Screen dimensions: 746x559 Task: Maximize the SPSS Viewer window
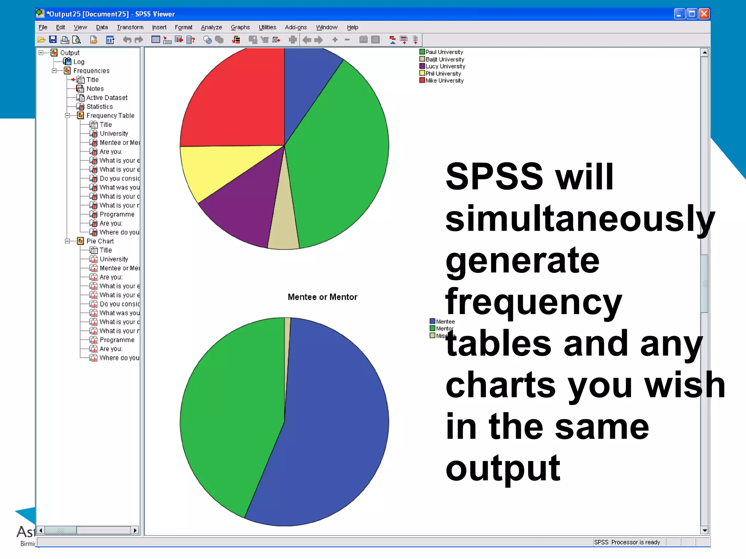692,14
